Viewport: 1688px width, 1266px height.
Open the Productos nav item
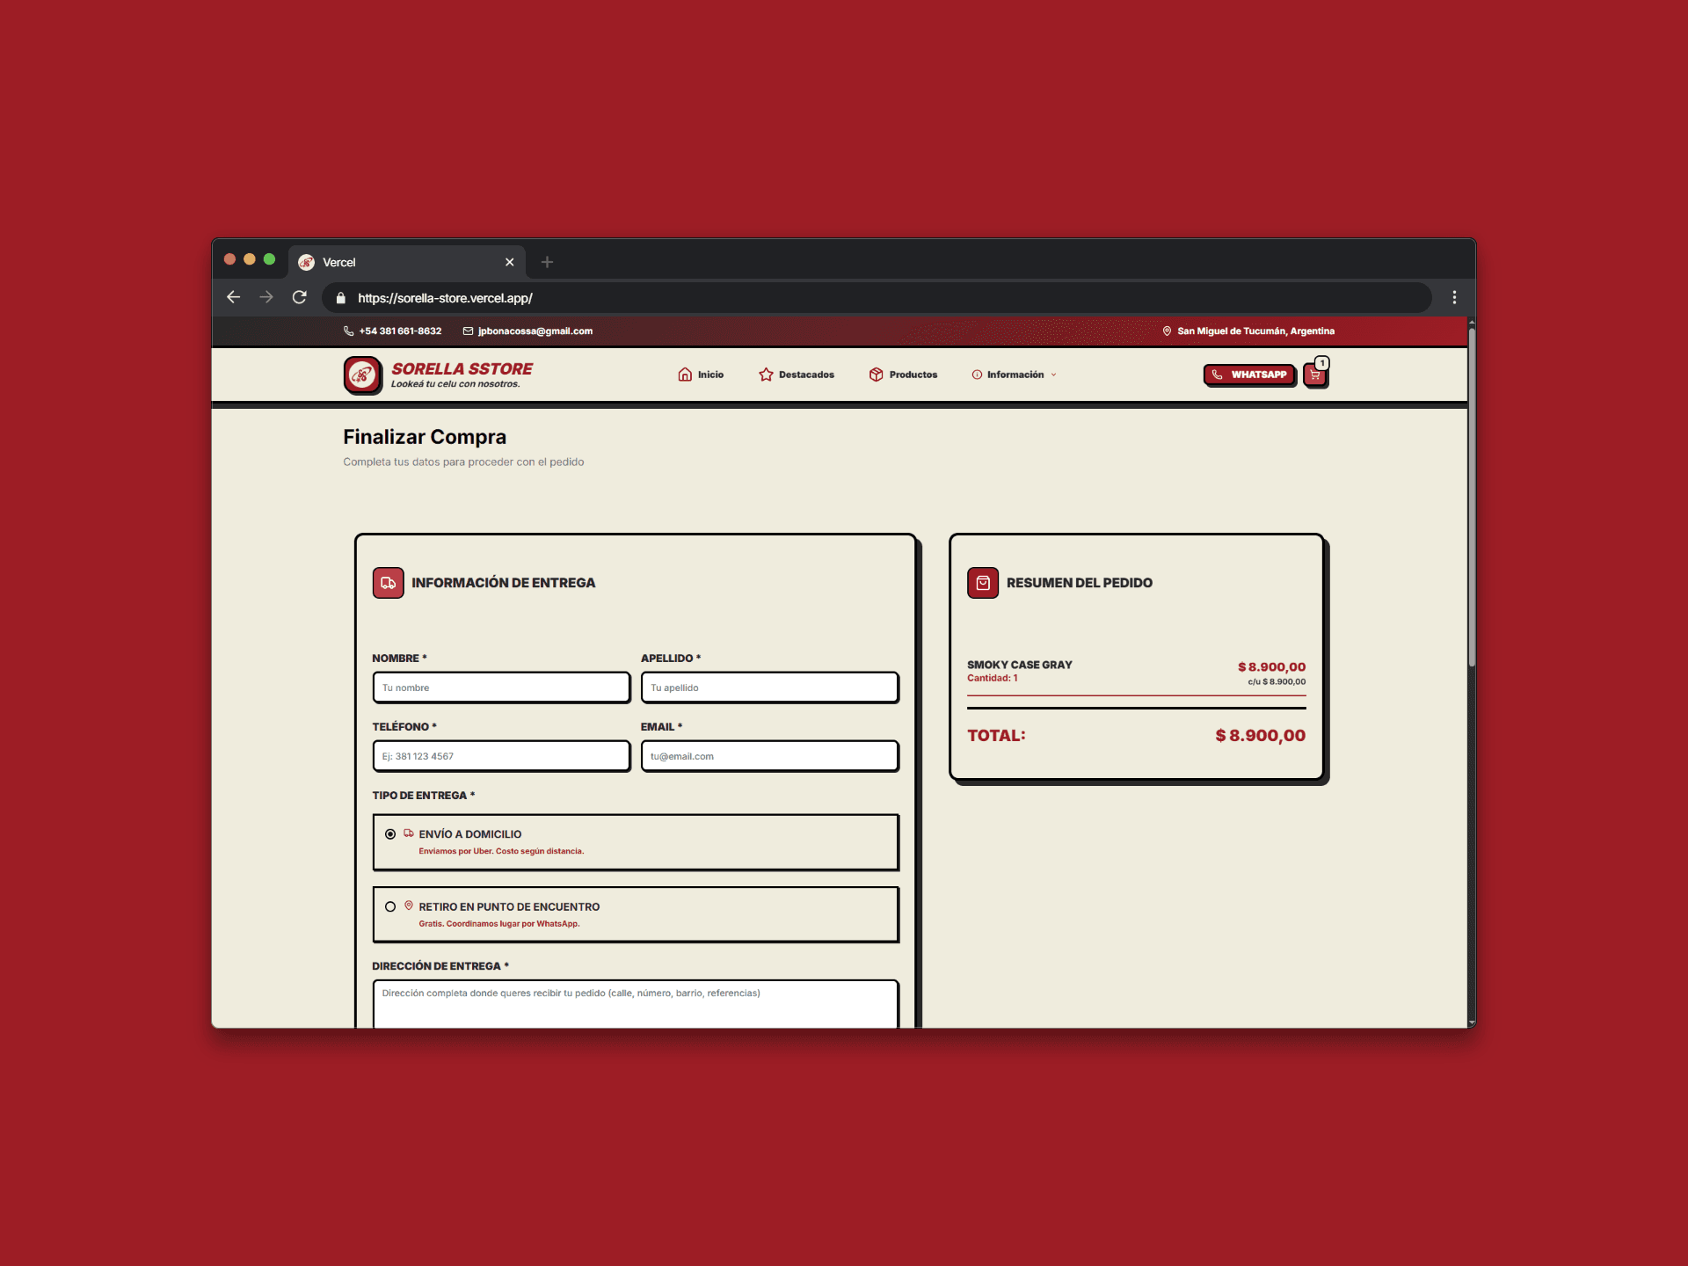[903, 375]
